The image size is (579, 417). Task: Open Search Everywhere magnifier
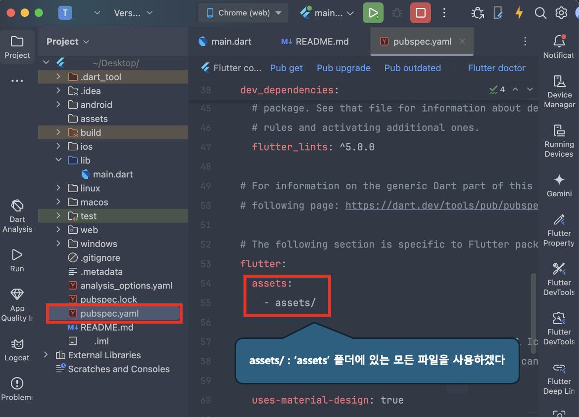(x=540, y=13)
